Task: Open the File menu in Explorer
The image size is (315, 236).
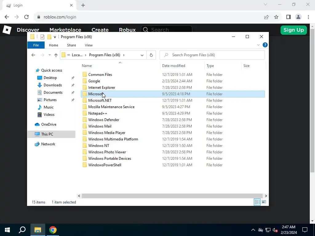Action: [36, 45]
